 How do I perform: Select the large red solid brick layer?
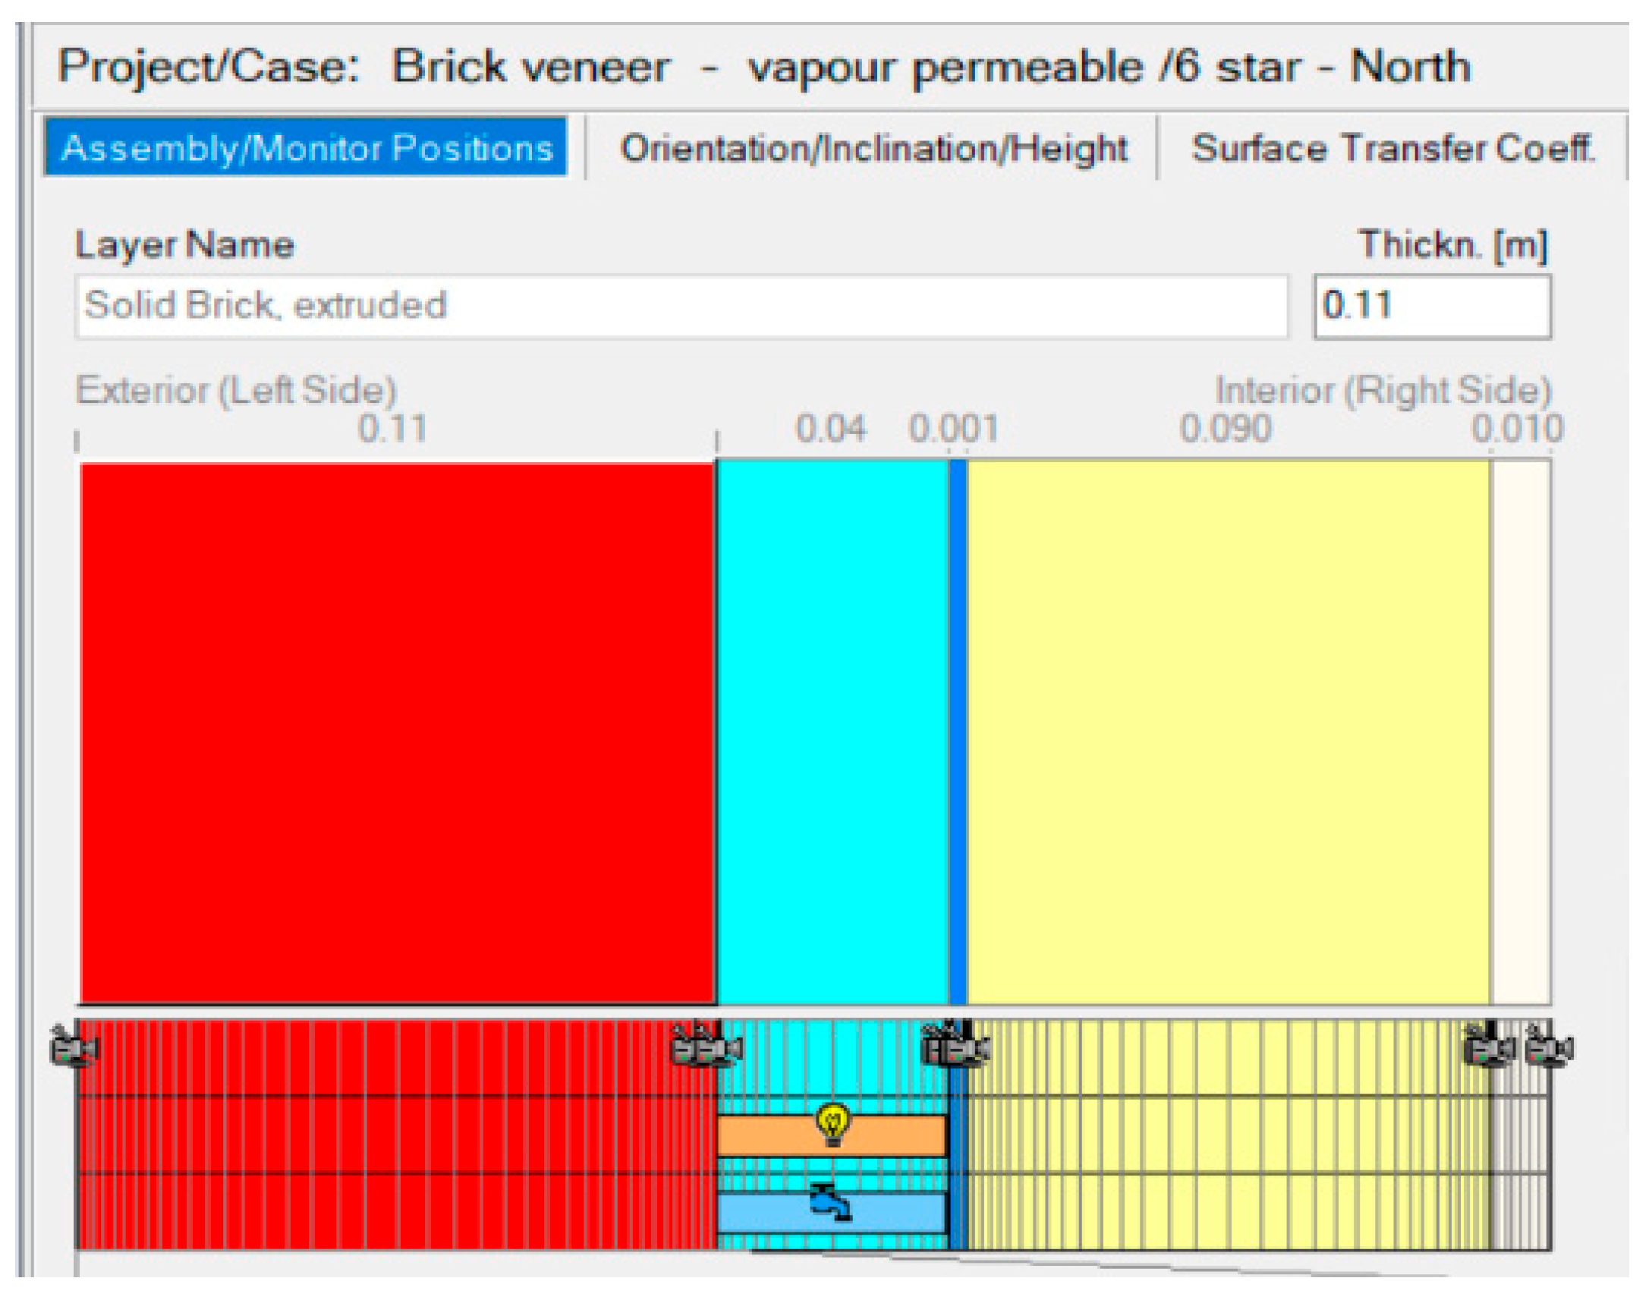[396, 732]
